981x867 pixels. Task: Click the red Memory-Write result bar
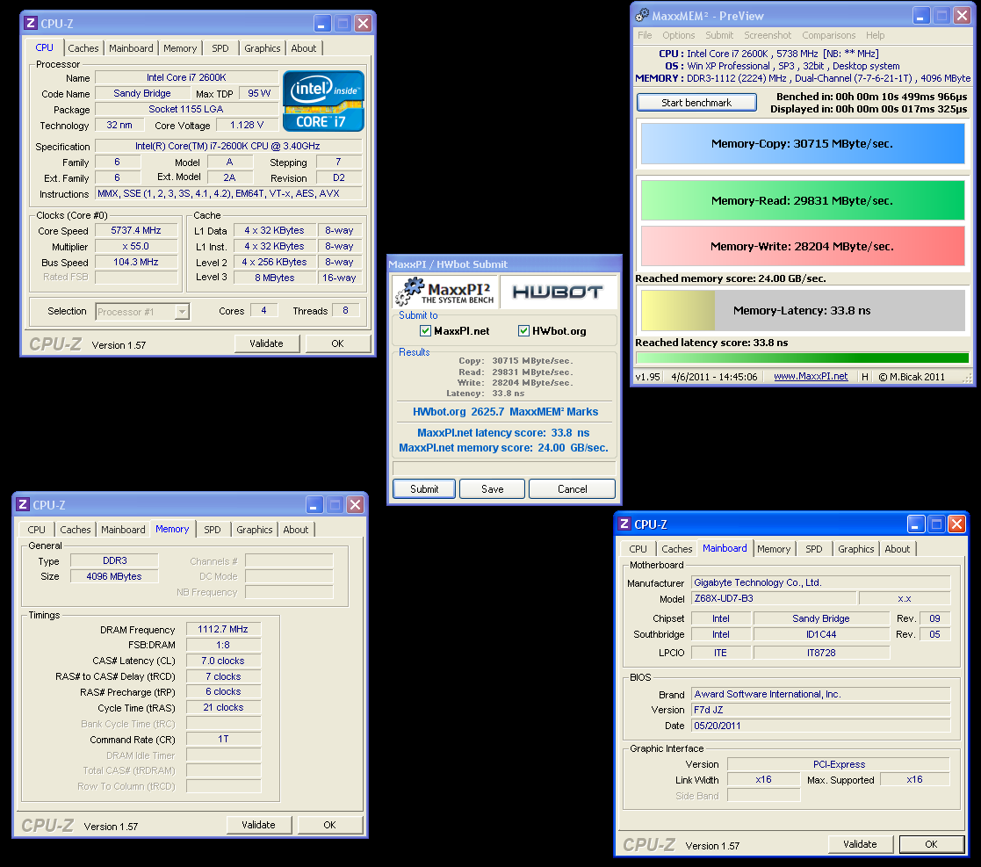click(803, 247)
